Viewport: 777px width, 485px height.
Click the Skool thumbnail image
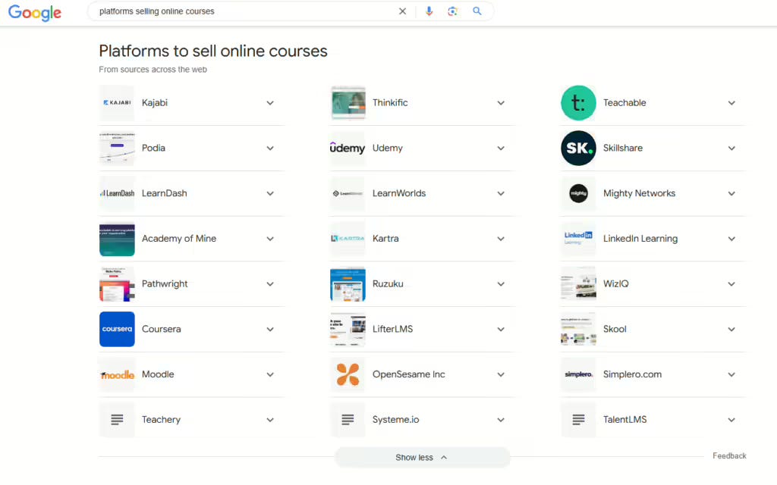(578, 329)
